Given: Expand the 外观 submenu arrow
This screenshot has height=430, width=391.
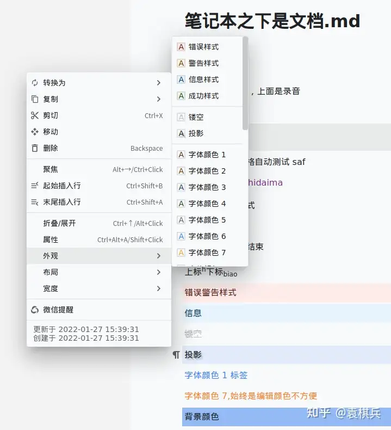Looking at the screenshot, I should coord(159,256).
